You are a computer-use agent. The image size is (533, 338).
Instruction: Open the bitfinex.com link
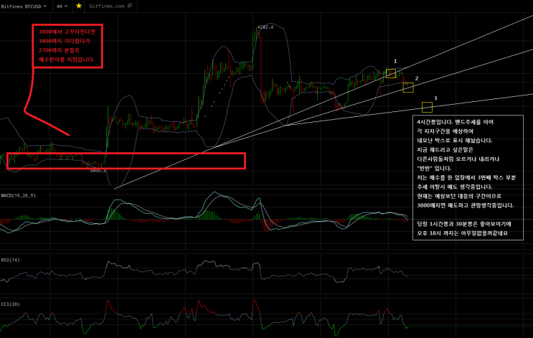(x=107, y=6)
